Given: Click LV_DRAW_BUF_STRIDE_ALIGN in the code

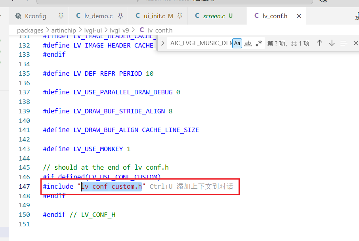Looking at the screenshot, I should (119, 111).
